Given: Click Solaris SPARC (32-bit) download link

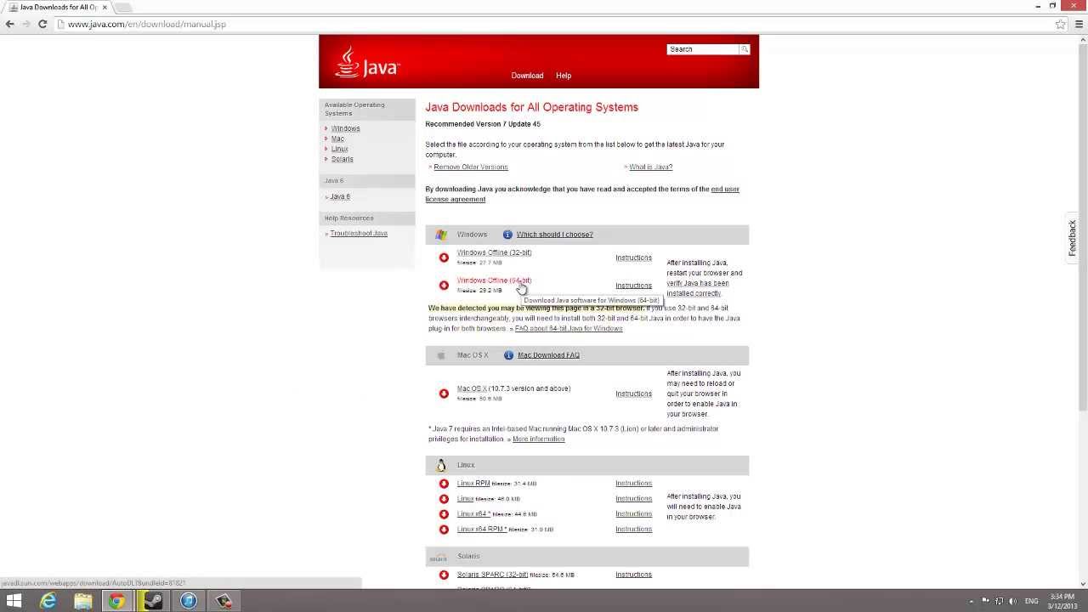Looking at the screenshot, I should pos(492,575).
